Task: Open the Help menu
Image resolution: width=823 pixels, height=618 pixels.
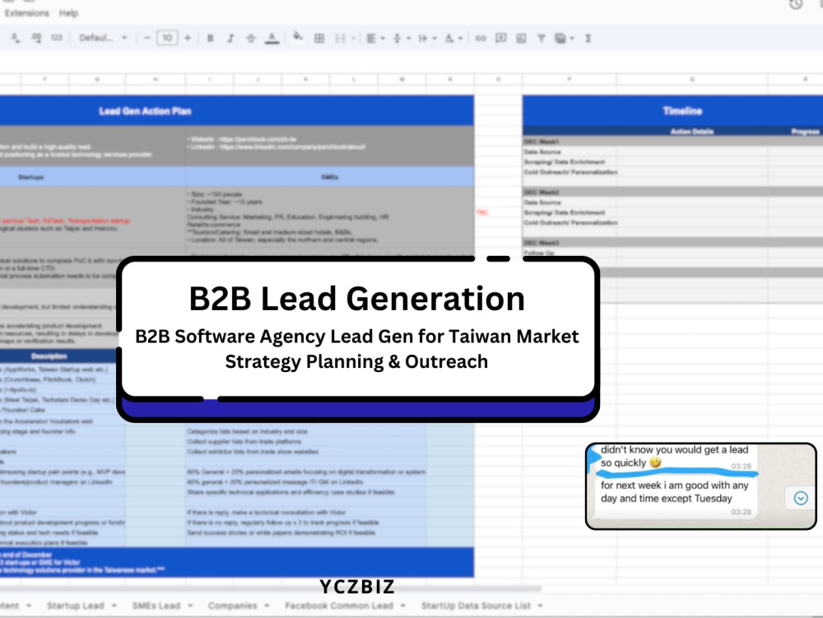Action: [x=68, y=13]
